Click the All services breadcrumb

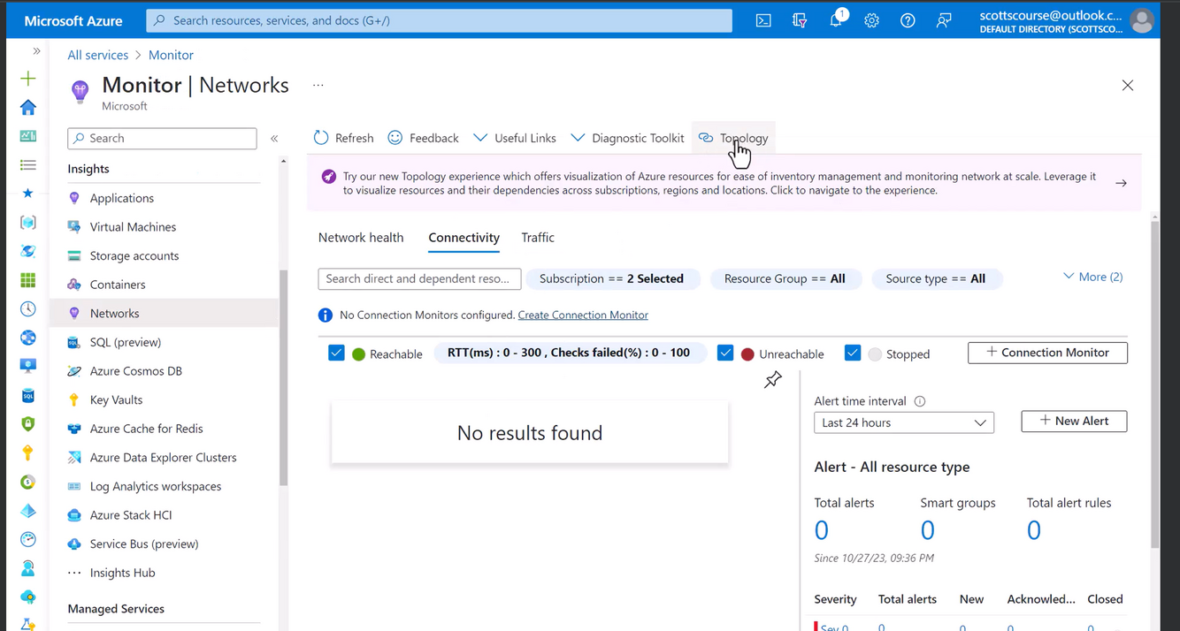98,55
